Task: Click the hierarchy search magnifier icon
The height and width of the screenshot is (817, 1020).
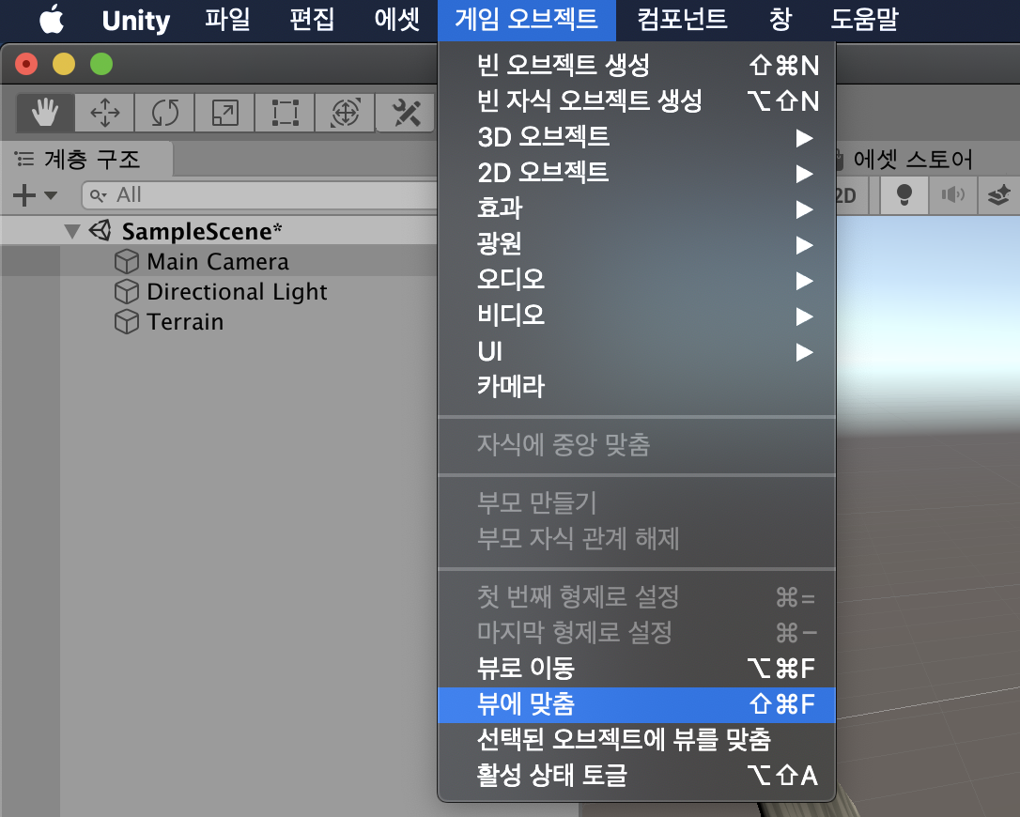Action: (98, 195)
